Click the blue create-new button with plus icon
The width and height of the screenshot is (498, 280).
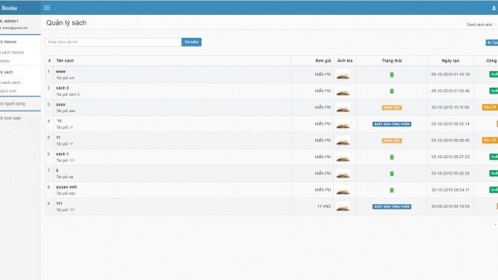(492, 42)
